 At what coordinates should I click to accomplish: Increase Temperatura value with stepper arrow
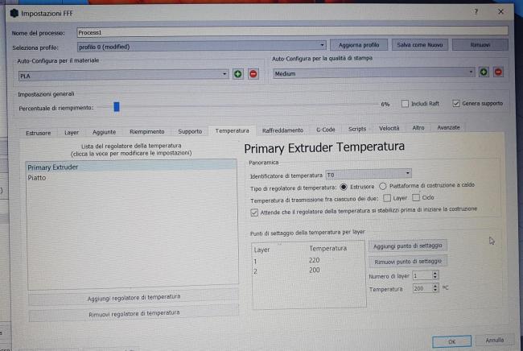coord(435,285)
